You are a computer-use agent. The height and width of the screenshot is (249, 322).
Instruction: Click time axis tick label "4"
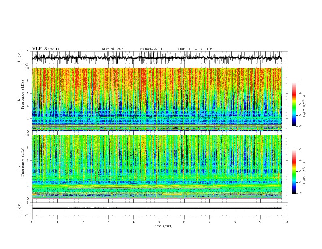tap(134, 222)
